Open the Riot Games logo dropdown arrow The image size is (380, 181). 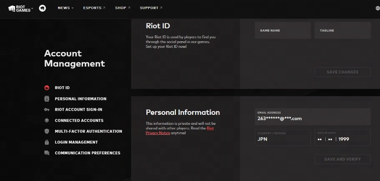(32, 8)
